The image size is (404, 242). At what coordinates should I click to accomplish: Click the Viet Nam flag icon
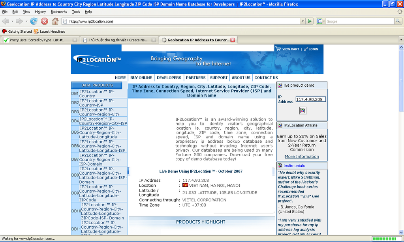(185, 185)
